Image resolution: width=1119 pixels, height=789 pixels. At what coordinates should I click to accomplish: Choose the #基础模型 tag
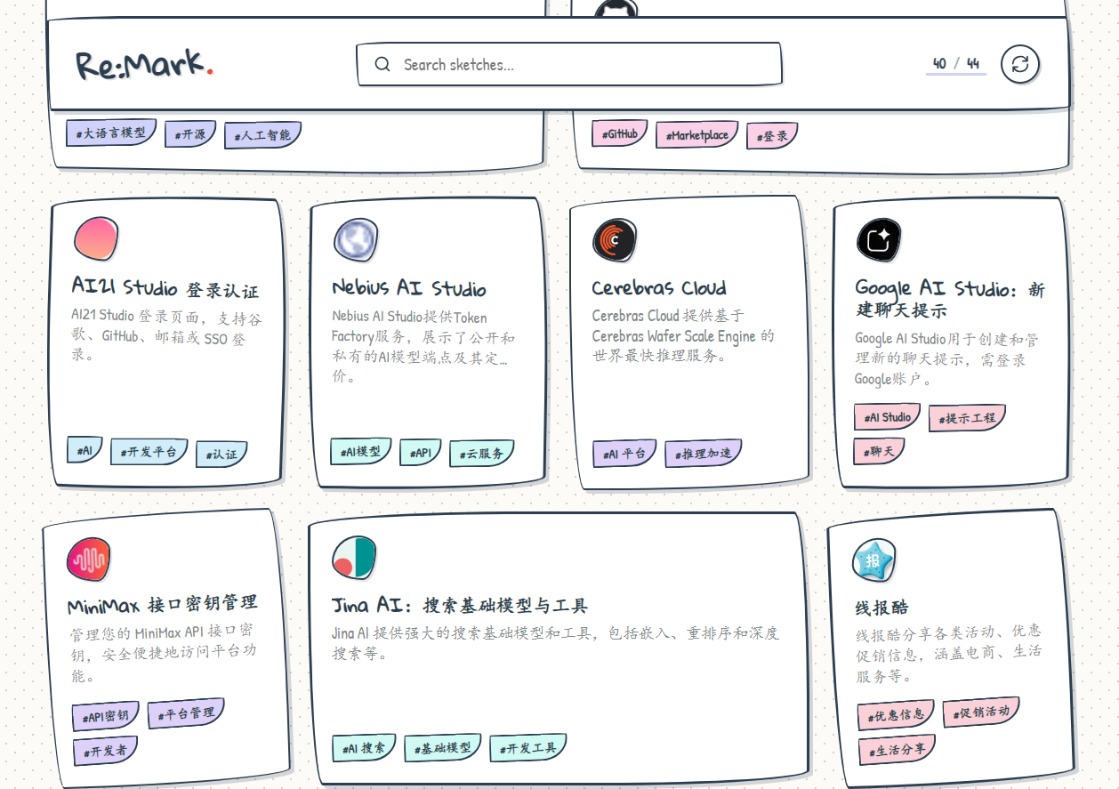point(443,749)
